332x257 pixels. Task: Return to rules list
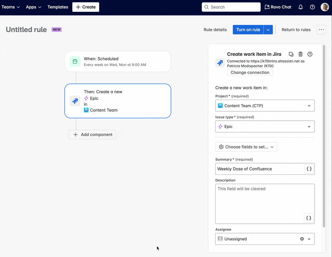(296, 30)
